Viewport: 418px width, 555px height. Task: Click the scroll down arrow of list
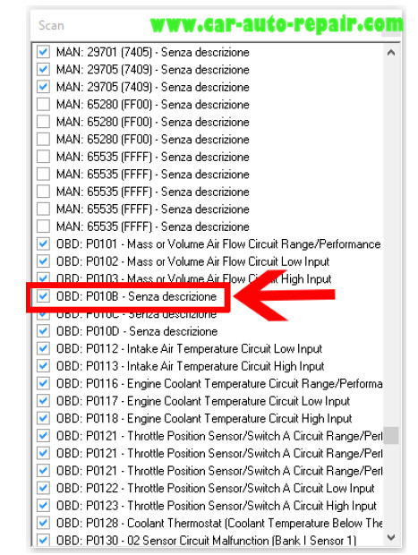[x=391, y=537]
